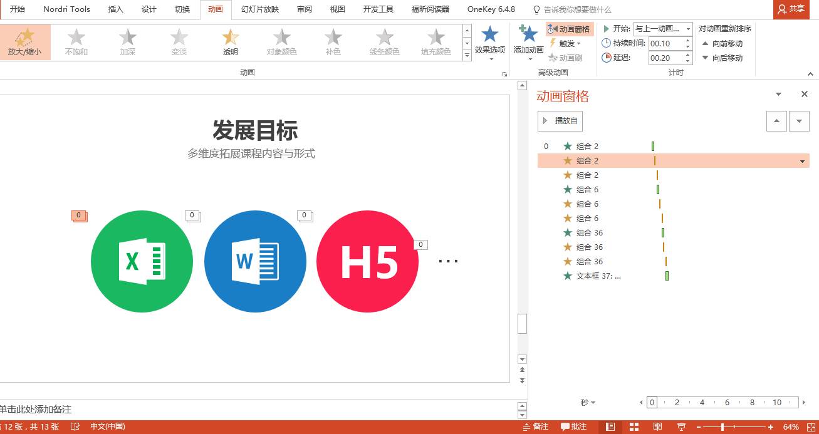Open the 动画 group dialog launcher
The width and height of the screenshot is (819, 434).
pos(504,74)
